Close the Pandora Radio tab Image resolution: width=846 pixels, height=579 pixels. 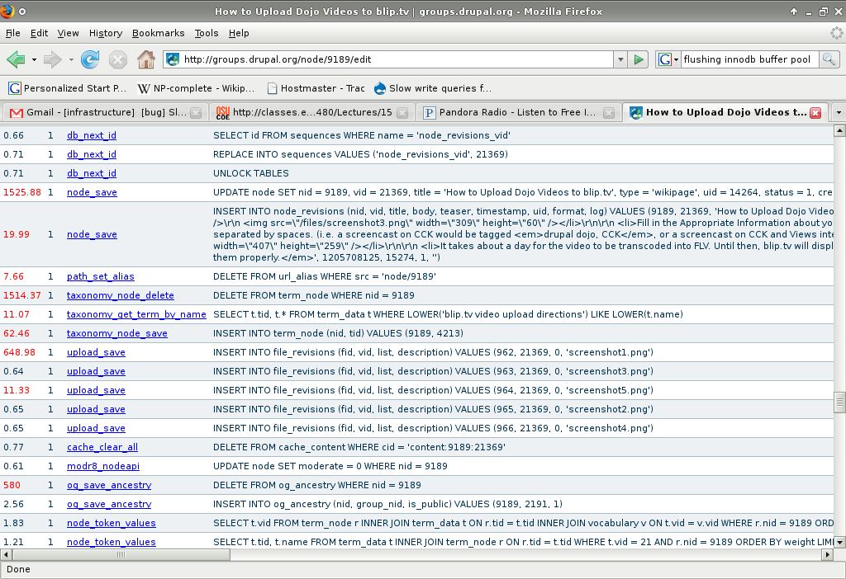(609, 112)
